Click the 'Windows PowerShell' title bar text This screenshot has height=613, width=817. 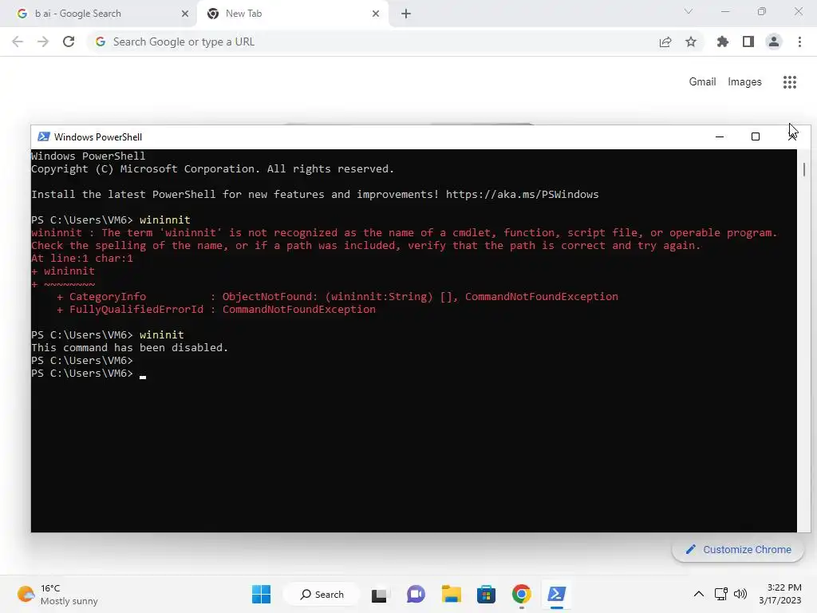pyautogui.click(x=98, y=137)
